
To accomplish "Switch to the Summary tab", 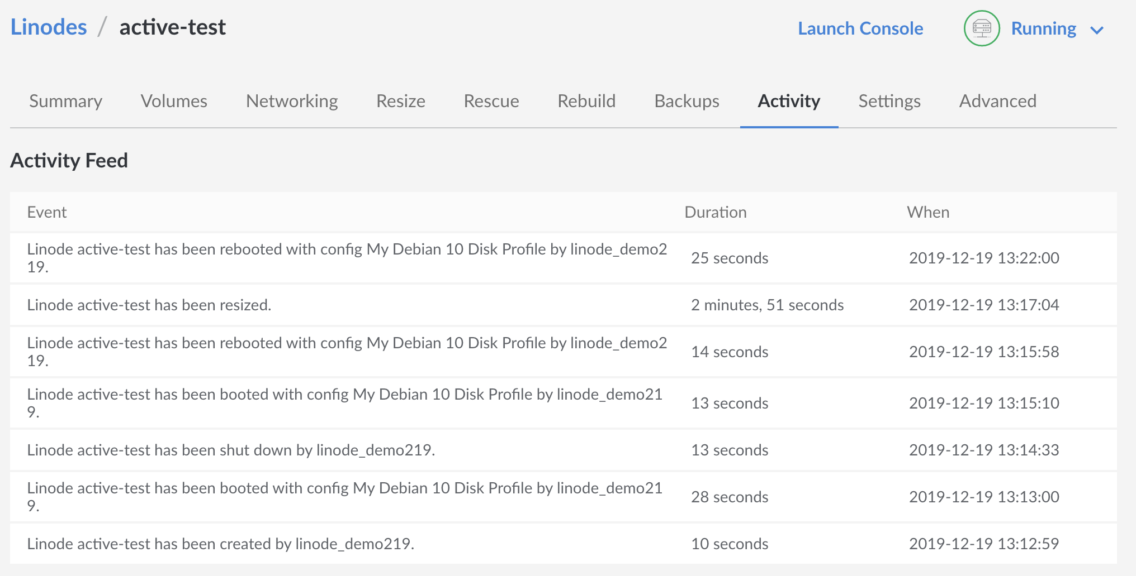I will tap(65, 101).
